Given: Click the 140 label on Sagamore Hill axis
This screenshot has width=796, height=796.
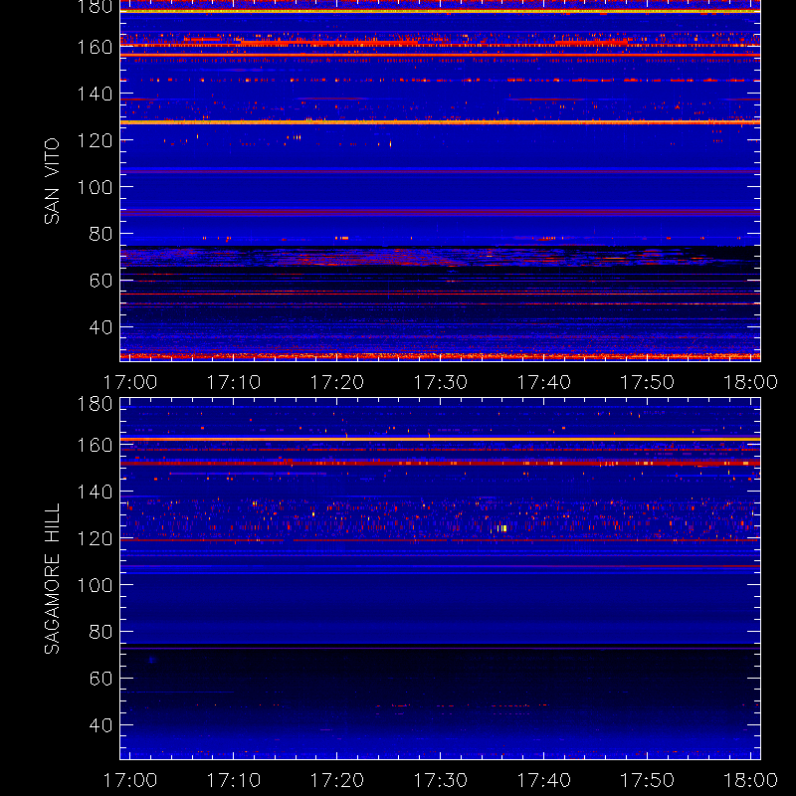Looking at the screenshot, I should (x=95, y=492).
